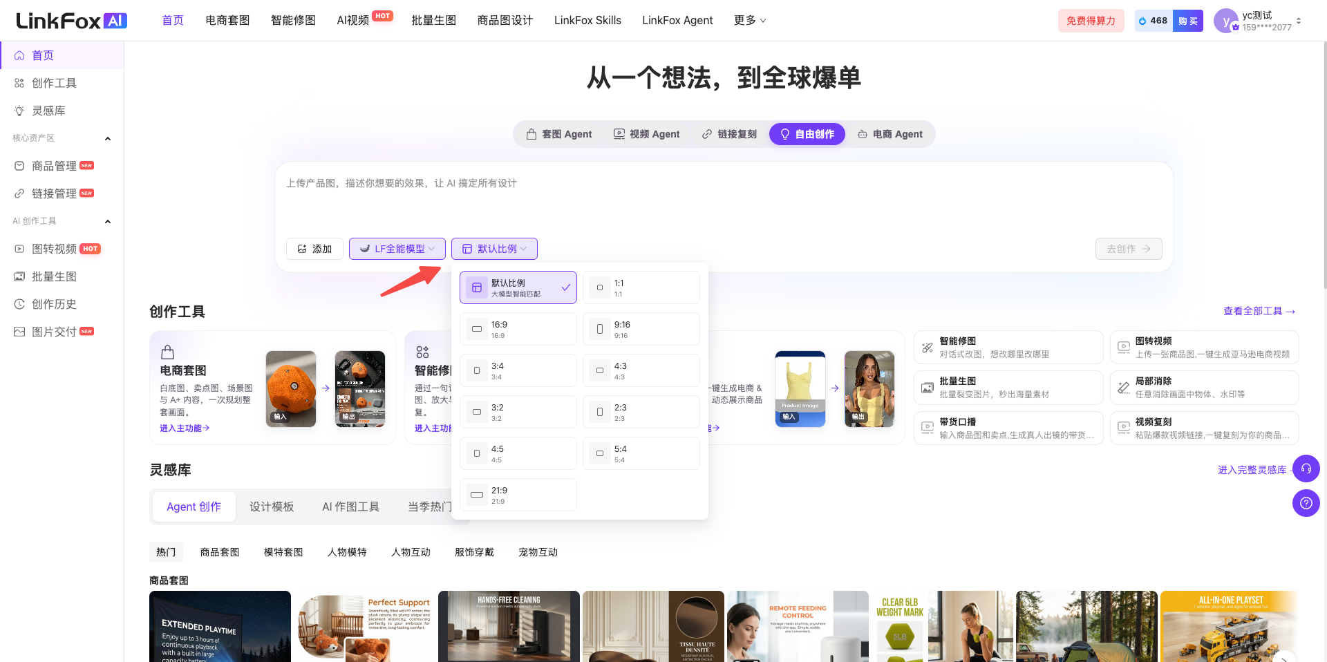Open 商品管理 in sidebar

pyautogui.click(x=62, y=166)
